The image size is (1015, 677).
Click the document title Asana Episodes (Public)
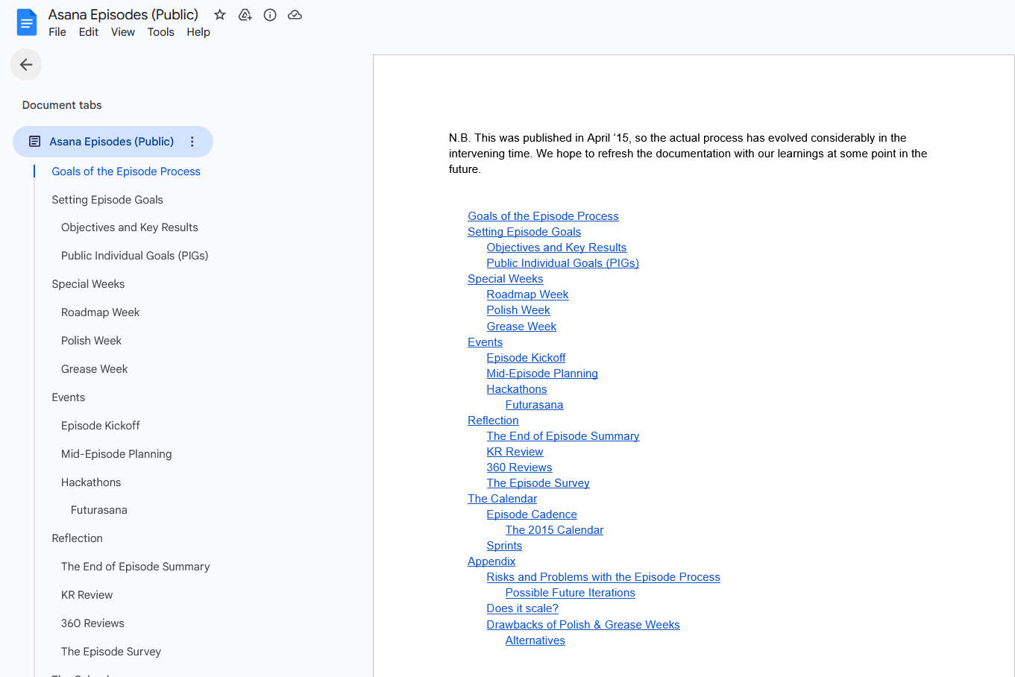[123, 15]
